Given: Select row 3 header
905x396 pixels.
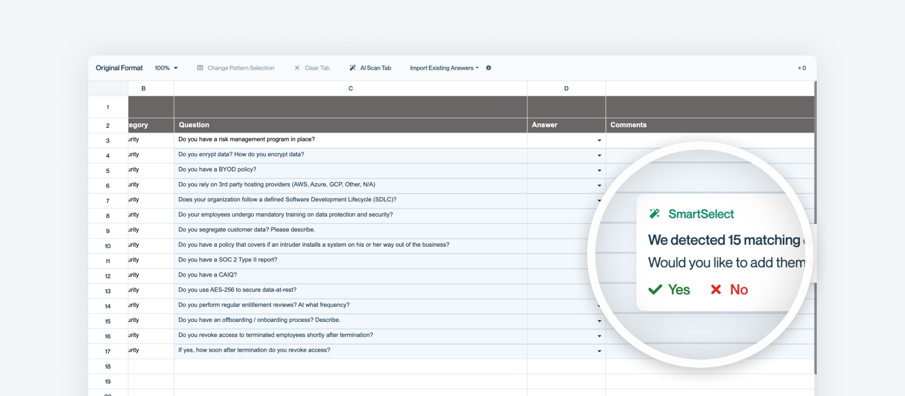Looking at the screenshot, I should click(x=108, y=140).
